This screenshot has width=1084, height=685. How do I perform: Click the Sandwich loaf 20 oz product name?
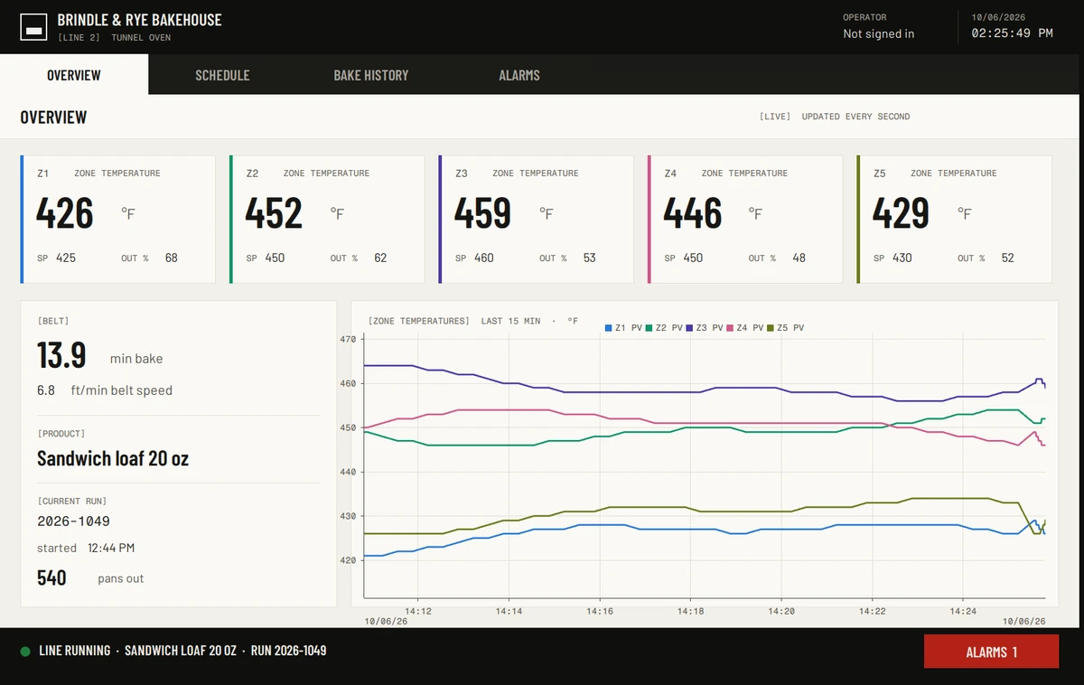113,458
